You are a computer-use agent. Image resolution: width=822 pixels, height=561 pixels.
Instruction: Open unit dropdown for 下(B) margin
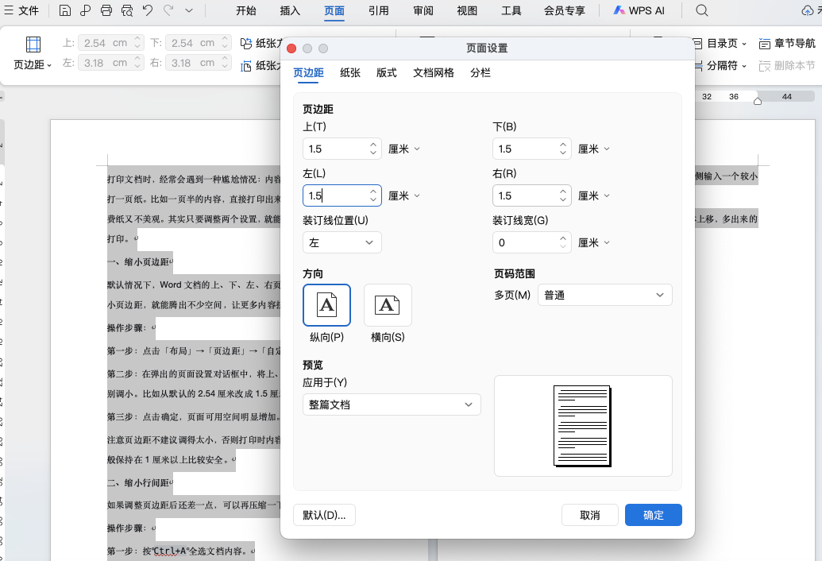[594, 149]
